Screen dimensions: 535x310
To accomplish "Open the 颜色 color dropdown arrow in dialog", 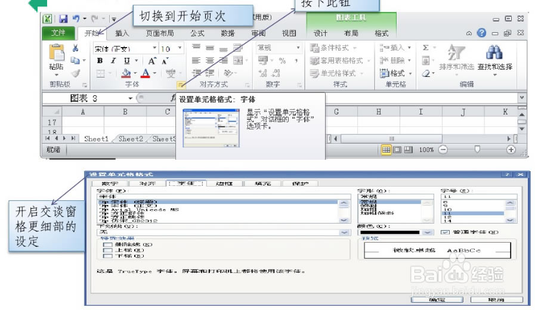I will click(428, 232).
